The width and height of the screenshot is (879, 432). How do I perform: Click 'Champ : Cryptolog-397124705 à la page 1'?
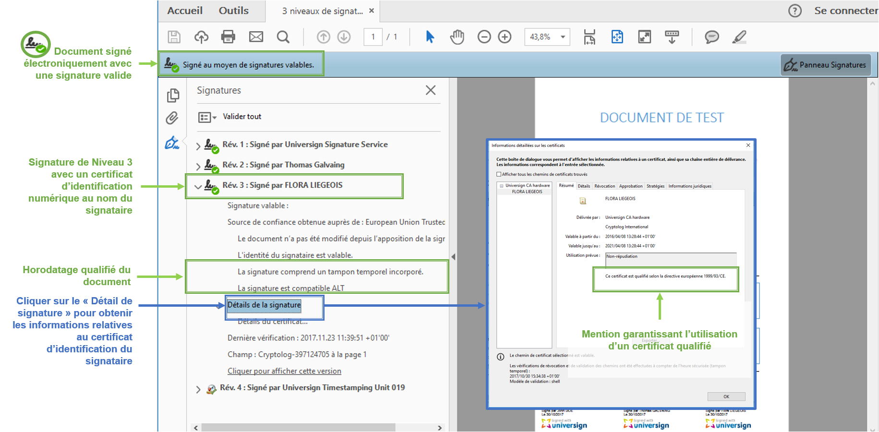297,355
